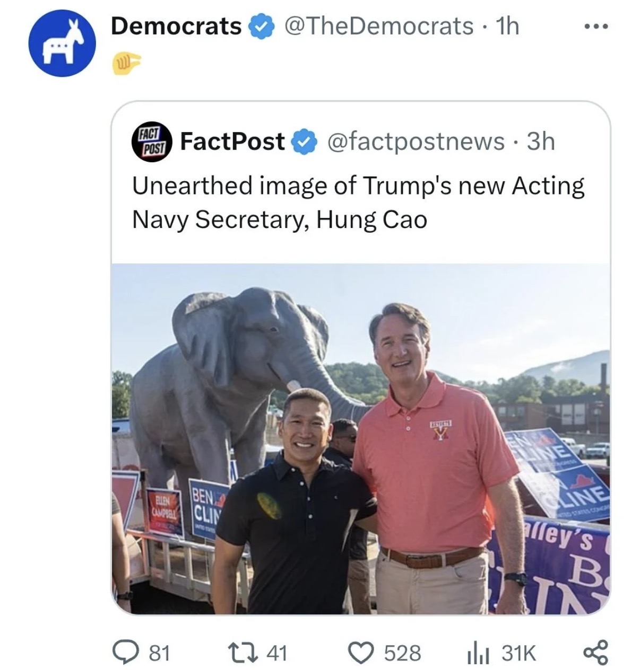Open quoted tweet text about Hung Cao

pyautogui.click(x=358, y=202)
